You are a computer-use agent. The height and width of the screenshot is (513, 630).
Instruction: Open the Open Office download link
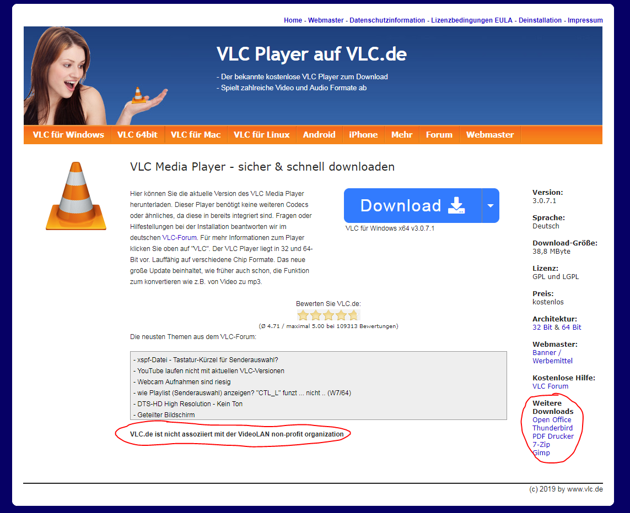click(x=552, y=419)
